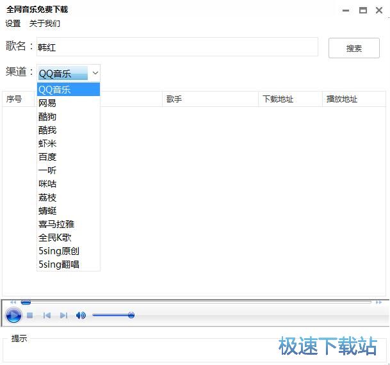Skip to previous track icon
The height and width of the screenshot is (365, 390).
coord(47,315)
